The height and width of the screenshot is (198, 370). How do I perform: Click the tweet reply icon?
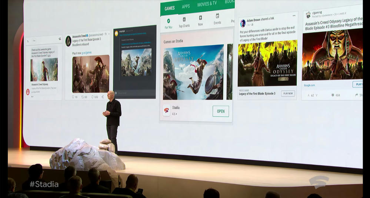73,97
